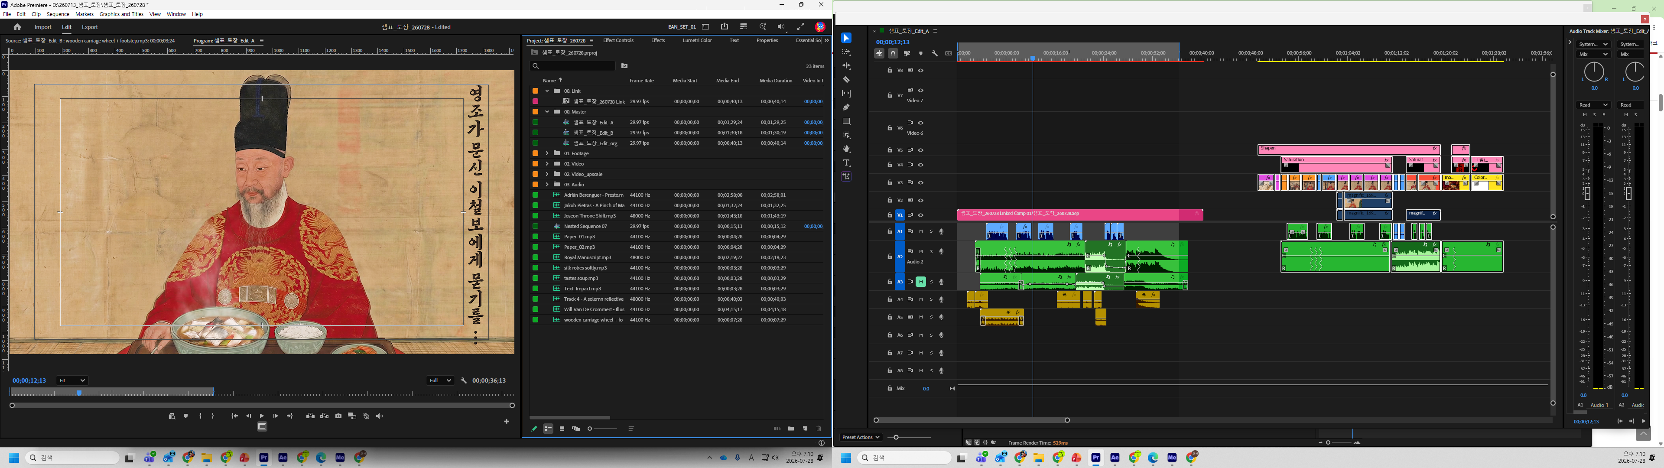Open Quick Export share icon in header
The height and width of the screenshot is (468, 1664).
(x=725, y=26)
